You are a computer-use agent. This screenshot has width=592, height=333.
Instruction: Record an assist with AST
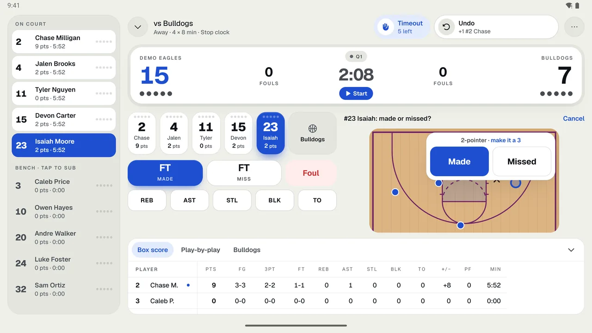coord(190,200)
